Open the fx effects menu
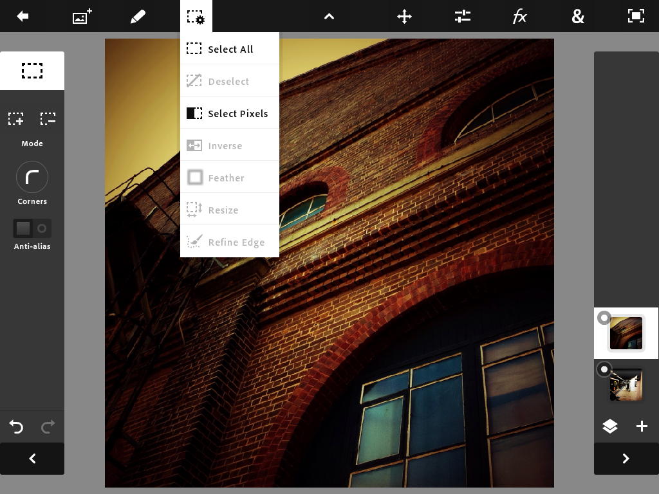 520,17
